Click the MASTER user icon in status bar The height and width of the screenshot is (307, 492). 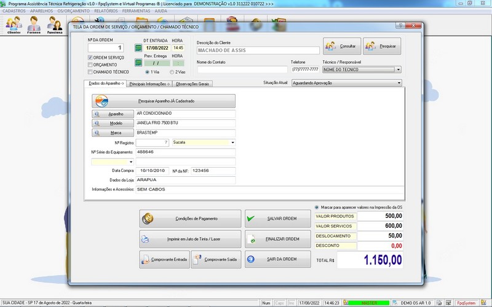coord(346,303)
